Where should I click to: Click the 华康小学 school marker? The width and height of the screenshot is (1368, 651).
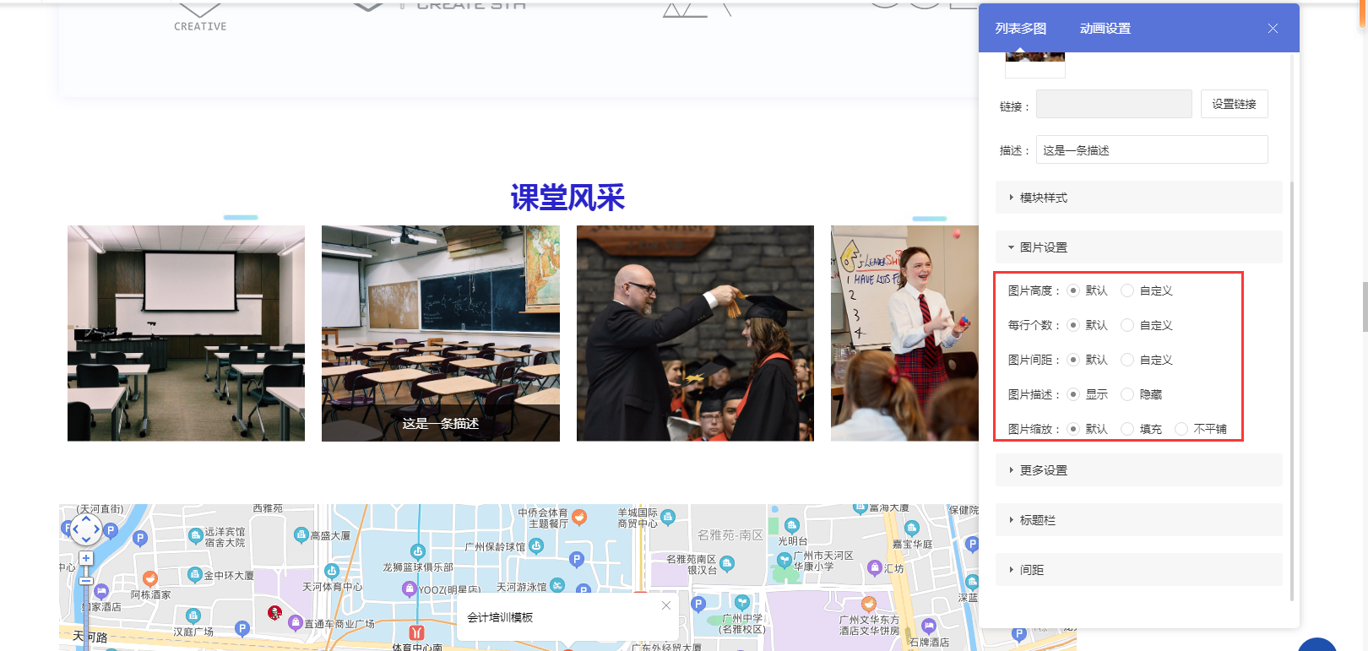tap(784, 560)
